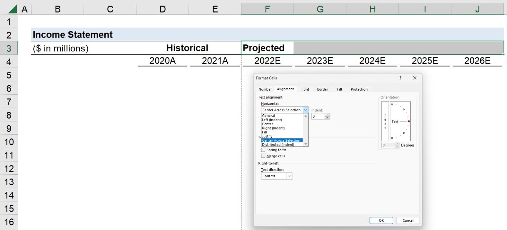Switch to the Font tab

click(305, 89)
